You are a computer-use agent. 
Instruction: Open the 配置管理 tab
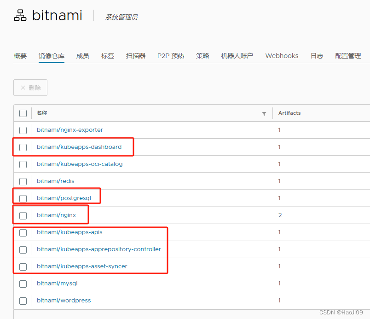click(x=348, y=56)
